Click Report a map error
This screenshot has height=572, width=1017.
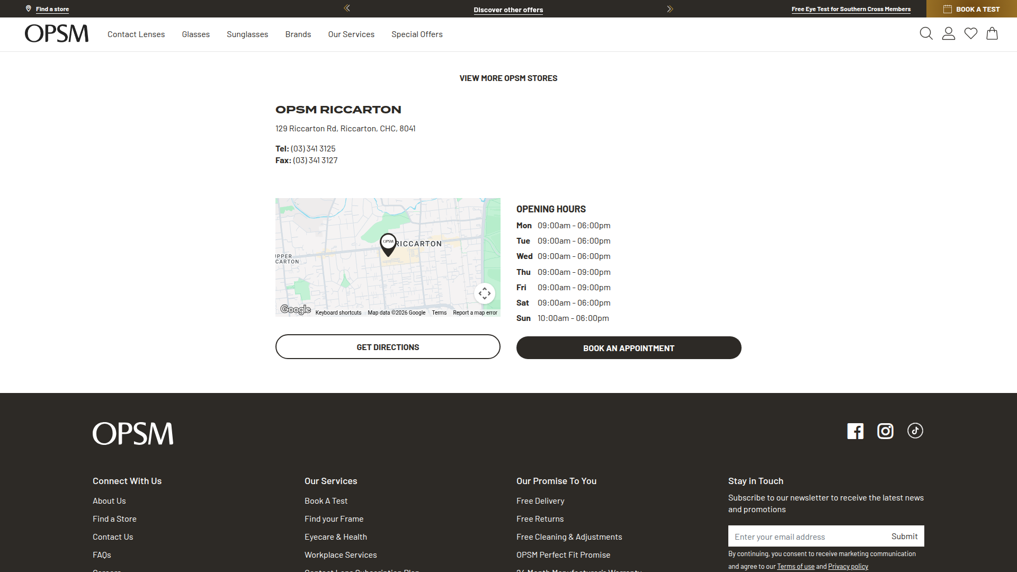point(475,313)
